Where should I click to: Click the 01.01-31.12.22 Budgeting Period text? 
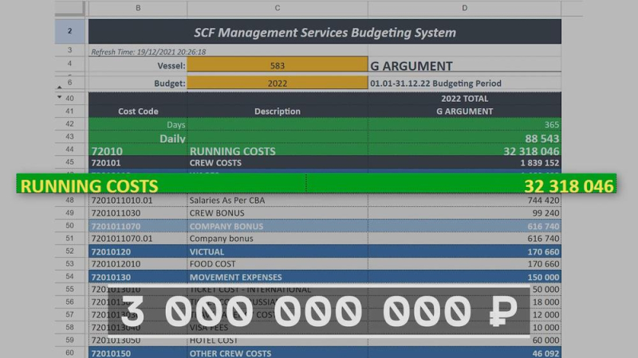tap(435, 84)
